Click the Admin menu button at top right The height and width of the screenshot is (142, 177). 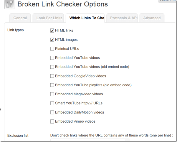pyautogui.click(x=168, y=1)
